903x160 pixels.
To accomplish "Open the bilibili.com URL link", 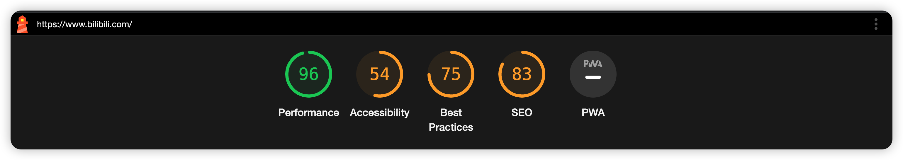I will click(x=84, y=24).
